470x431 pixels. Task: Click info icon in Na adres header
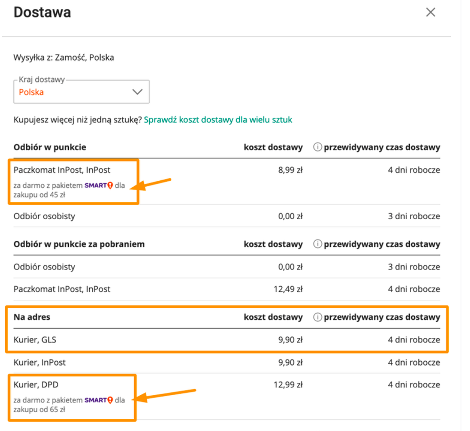tap(318, 317)
